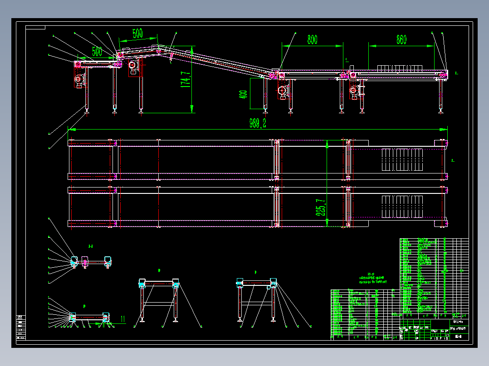Viewport: 489px width, 366px height.
Task: Click the green technical notes text block
Action: pos(373,279)
